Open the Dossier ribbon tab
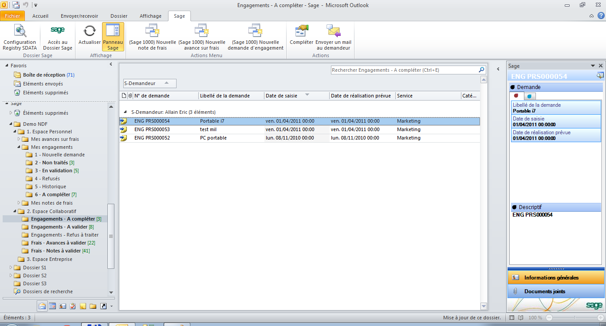 tap(119, 16)
